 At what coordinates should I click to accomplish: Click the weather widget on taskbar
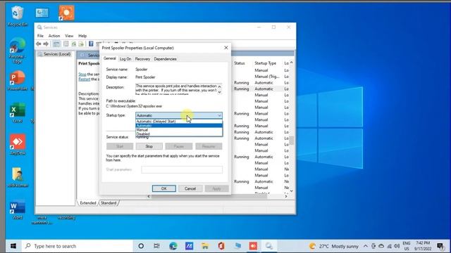pyautogui.click(x=333, y=246)
